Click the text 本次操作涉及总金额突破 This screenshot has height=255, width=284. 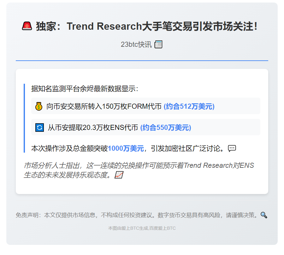[x=69, y=149]
